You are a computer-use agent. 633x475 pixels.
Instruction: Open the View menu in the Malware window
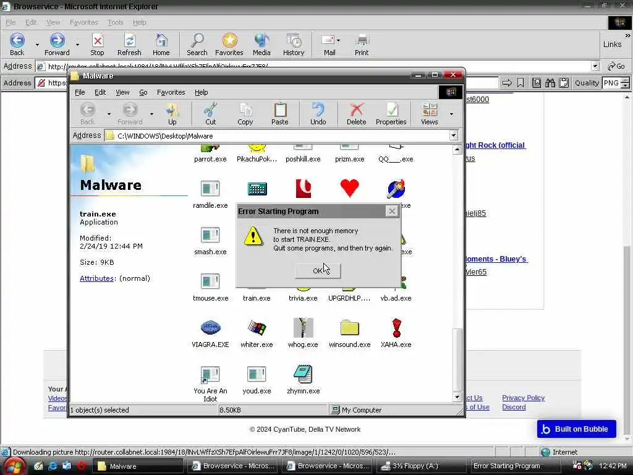123,93
